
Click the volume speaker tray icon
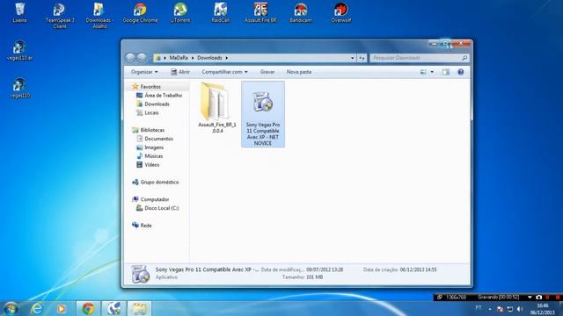pos(520,309)
